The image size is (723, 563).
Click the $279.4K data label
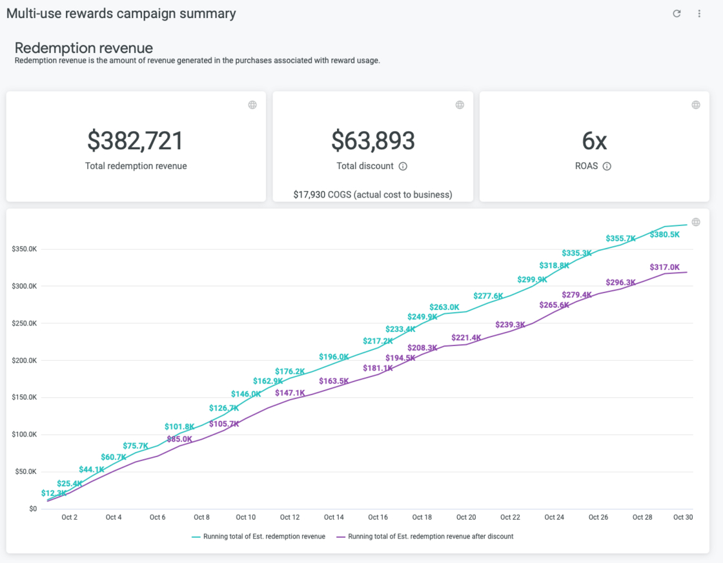(x=577, y=294)
